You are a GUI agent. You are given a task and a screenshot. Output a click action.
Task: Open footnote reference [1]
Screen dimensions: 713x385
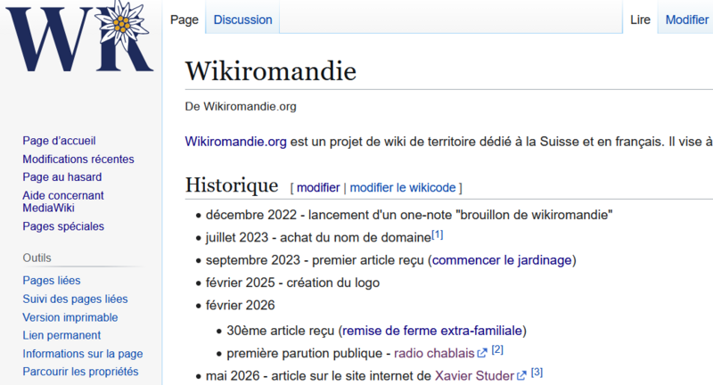point(437,235)
